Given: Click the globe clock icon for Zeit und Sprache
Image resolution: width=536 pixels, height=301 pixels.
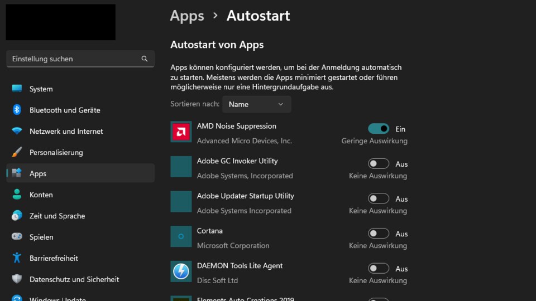Looking at the screenshot, I should point(17,216).
